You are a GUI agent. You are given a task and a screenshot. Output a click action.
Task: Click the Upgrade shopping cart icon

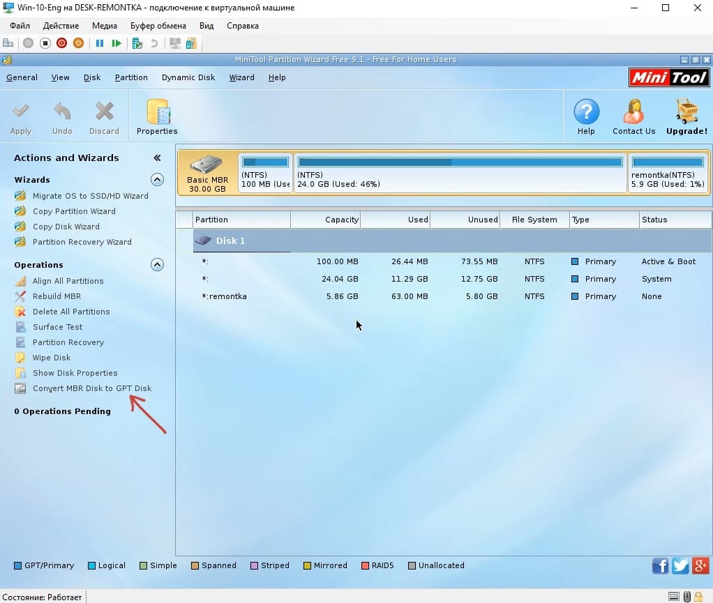click(x=686, y=112)
